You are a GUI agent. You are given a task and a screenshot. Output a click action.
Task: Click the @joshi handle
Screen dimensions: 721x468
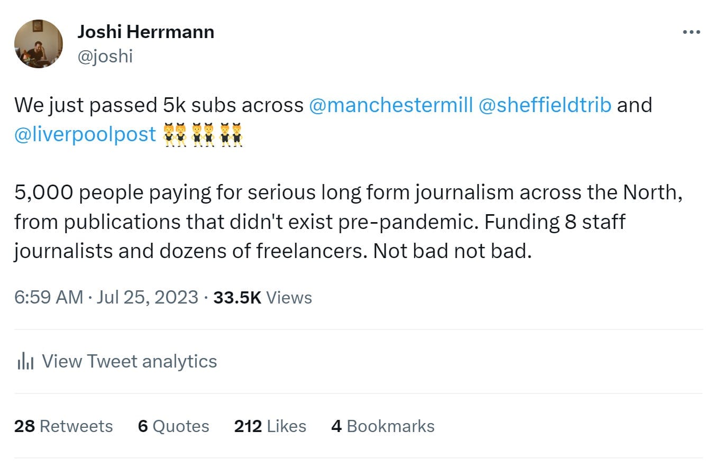click(105, 56)
